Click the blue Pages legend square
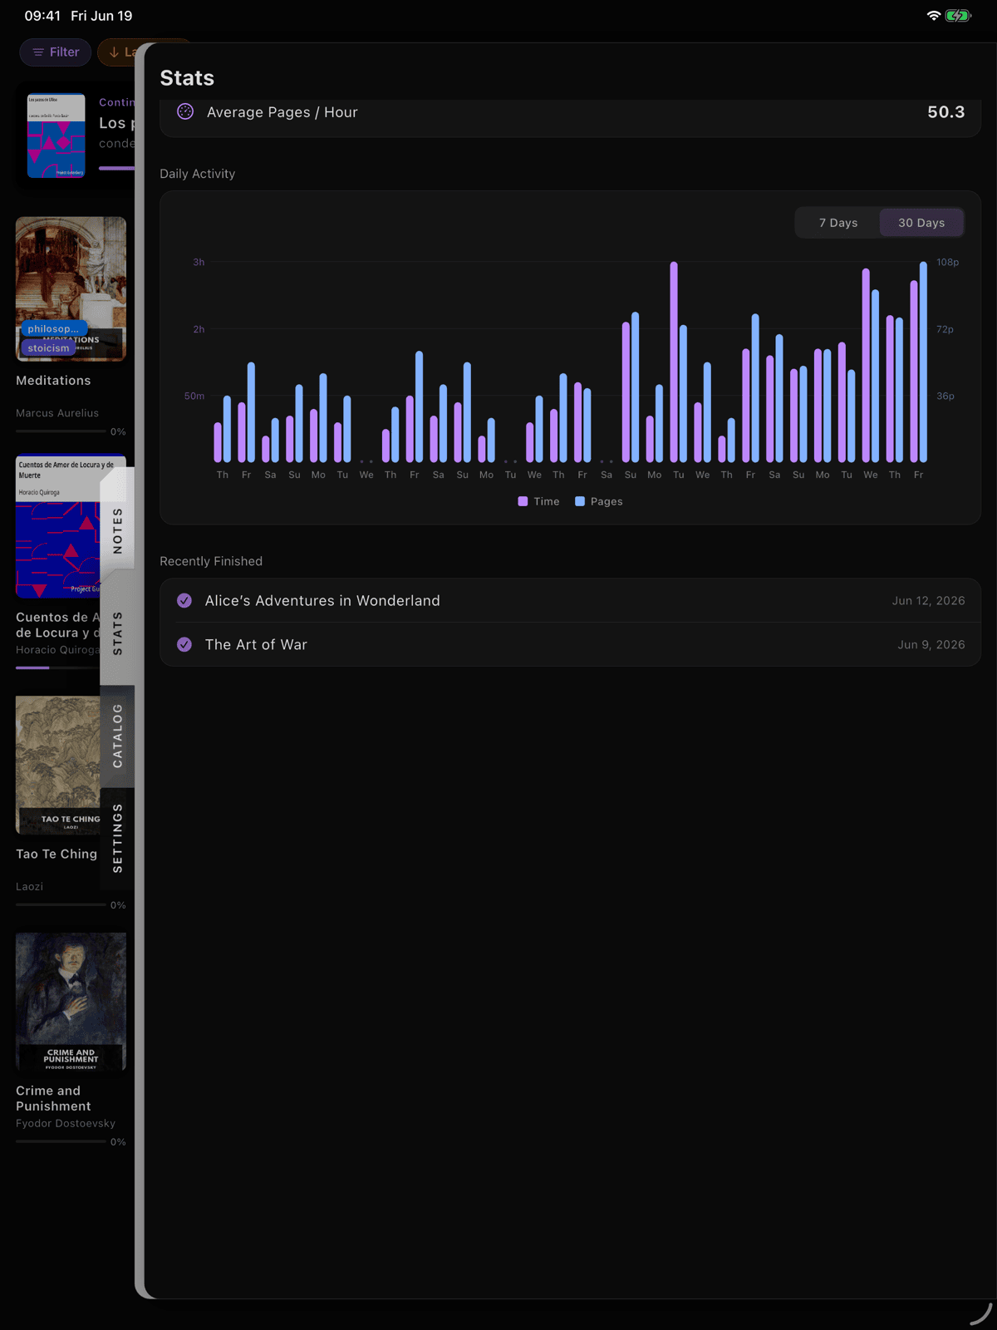 coord(580,501)
